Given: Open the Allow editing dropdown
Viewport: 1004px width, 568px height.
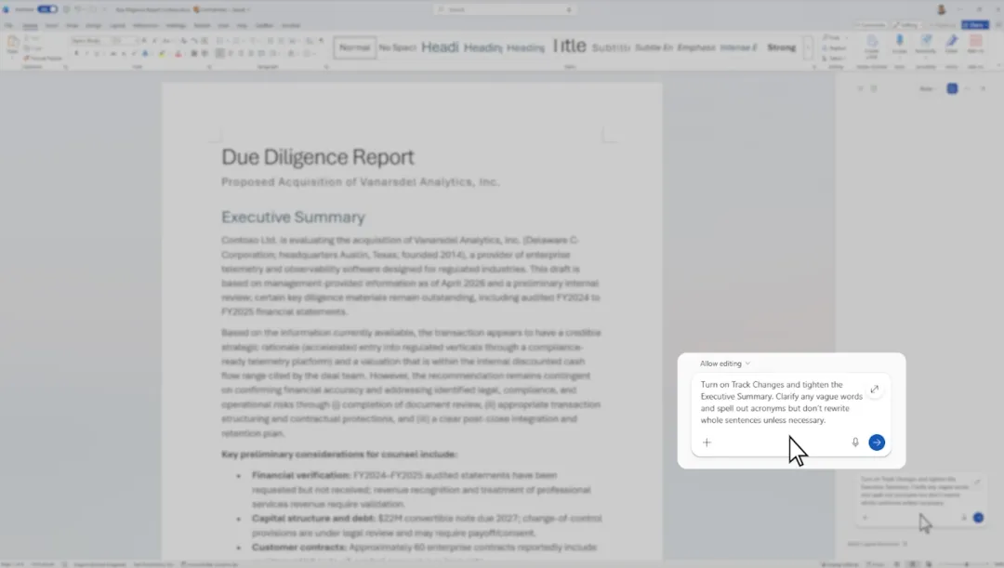Looking at the screenshot, I should coord(725,363).
